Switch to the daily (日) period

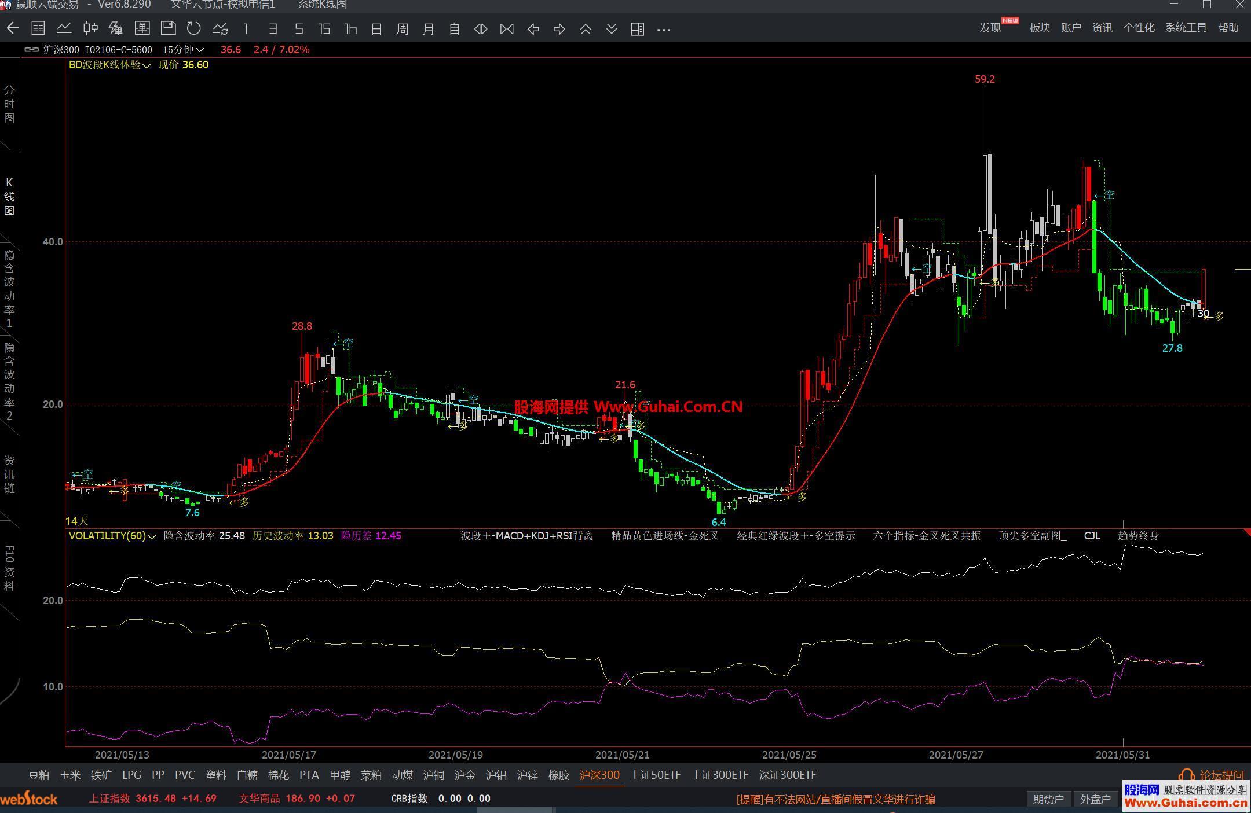376,29
